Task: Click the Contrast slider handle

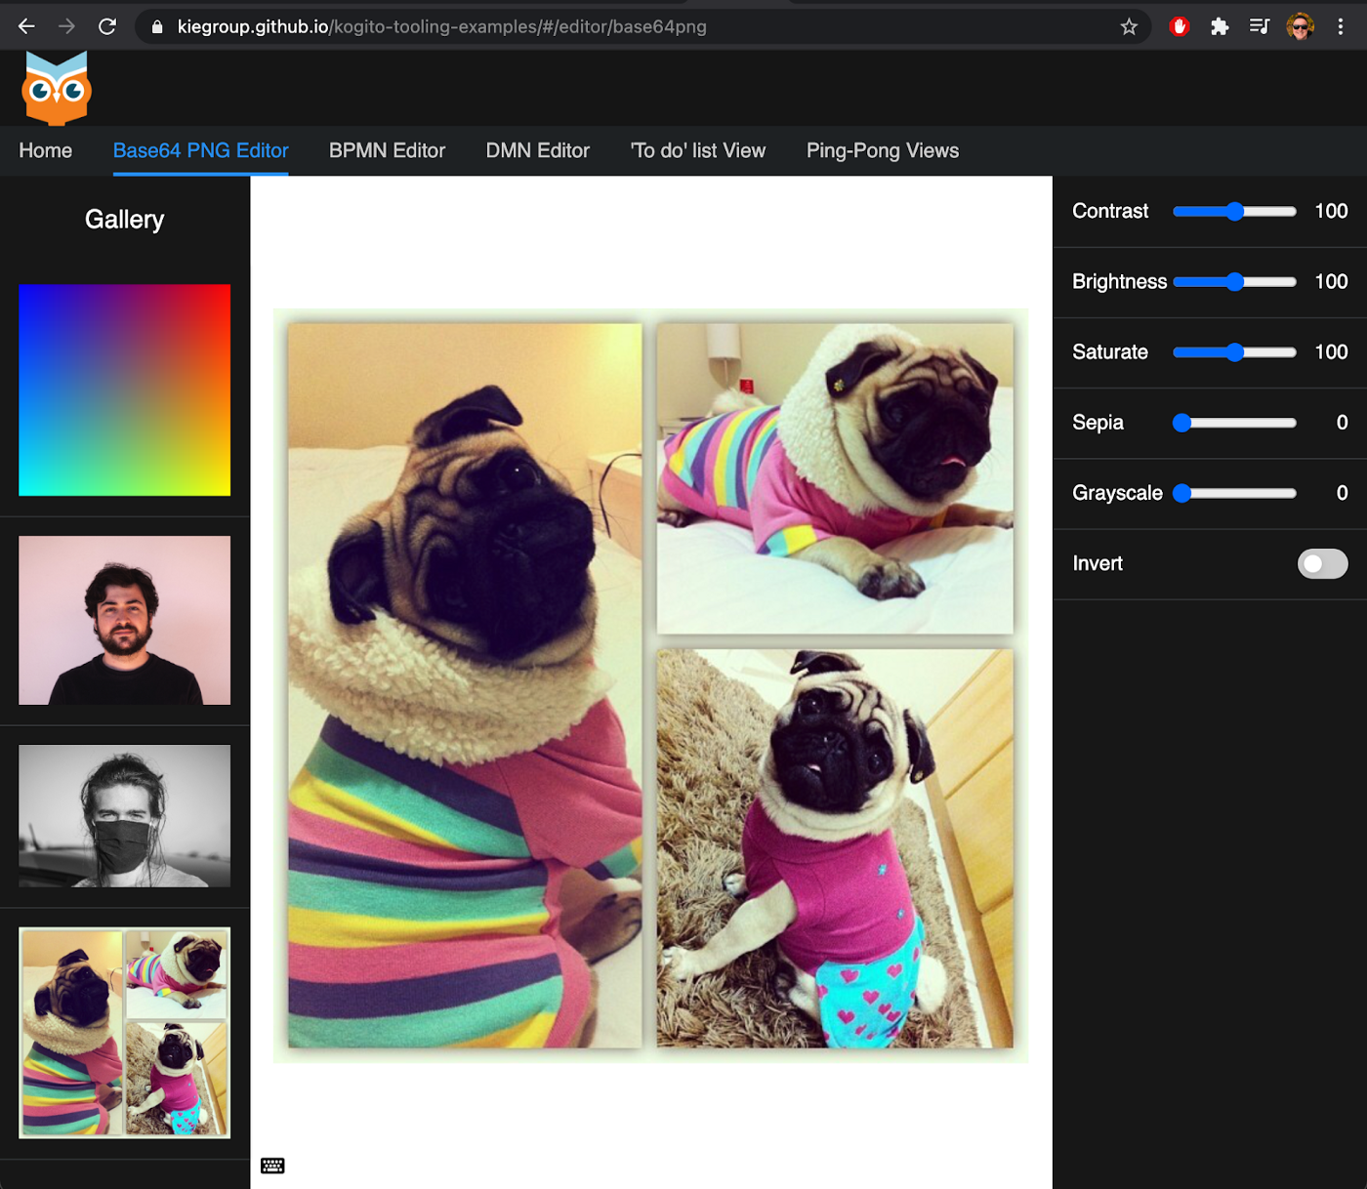Action: 1235,211
